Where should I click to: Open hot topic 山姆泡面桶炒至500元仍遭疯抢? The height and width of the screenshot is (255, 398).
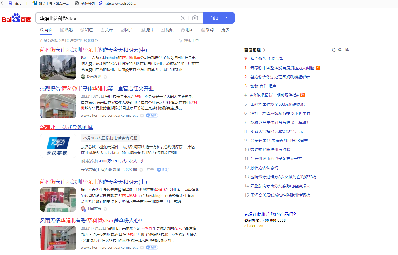[x=278, y=104]
